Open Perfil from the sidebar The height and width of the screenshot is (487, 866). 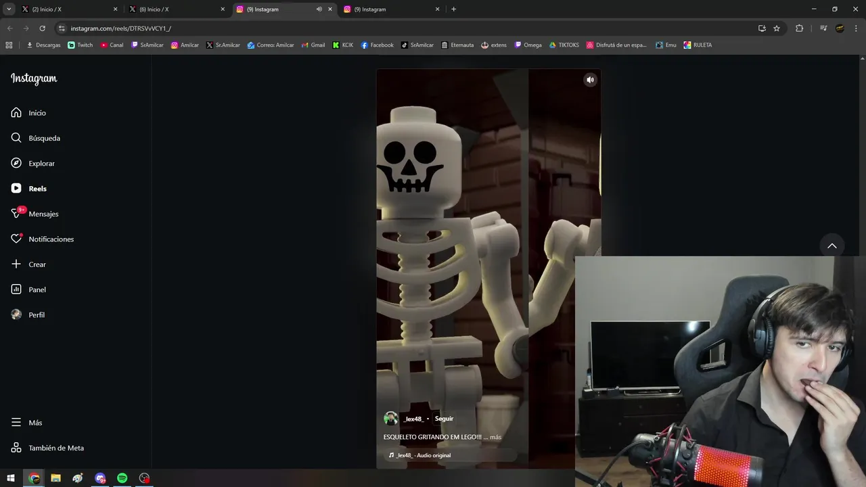click(x=28, y=315)
